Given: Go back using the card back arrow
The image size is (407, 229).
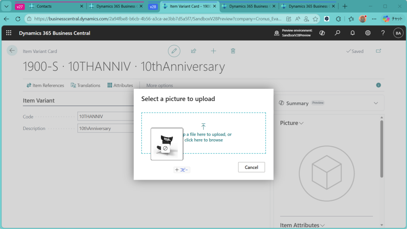Looking at the screenshot, I should [x=12, y=50].
